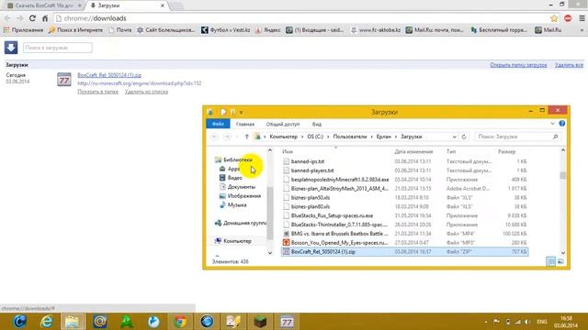This screenshot has width=588, height=330.
Task: Click Показать в папке link
Action: point(98,92)
